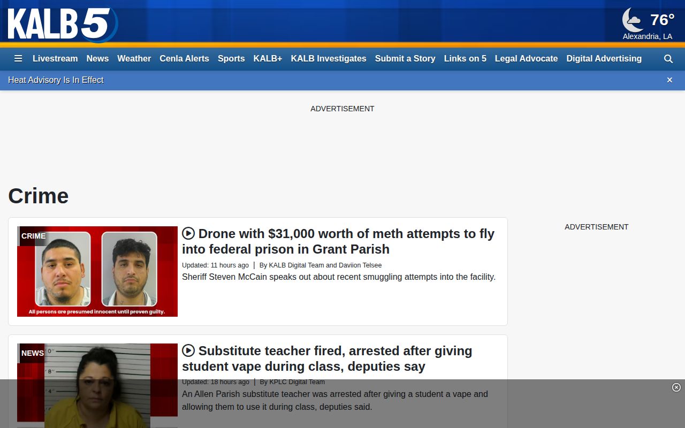
Task: Click the Crime page heading
Action: pyautogui.click(x=39, y=196)
